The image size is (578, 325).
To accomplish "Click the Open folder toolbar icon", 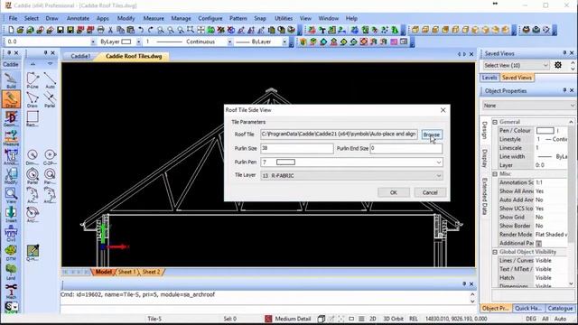I will click(x=20, y=30).
